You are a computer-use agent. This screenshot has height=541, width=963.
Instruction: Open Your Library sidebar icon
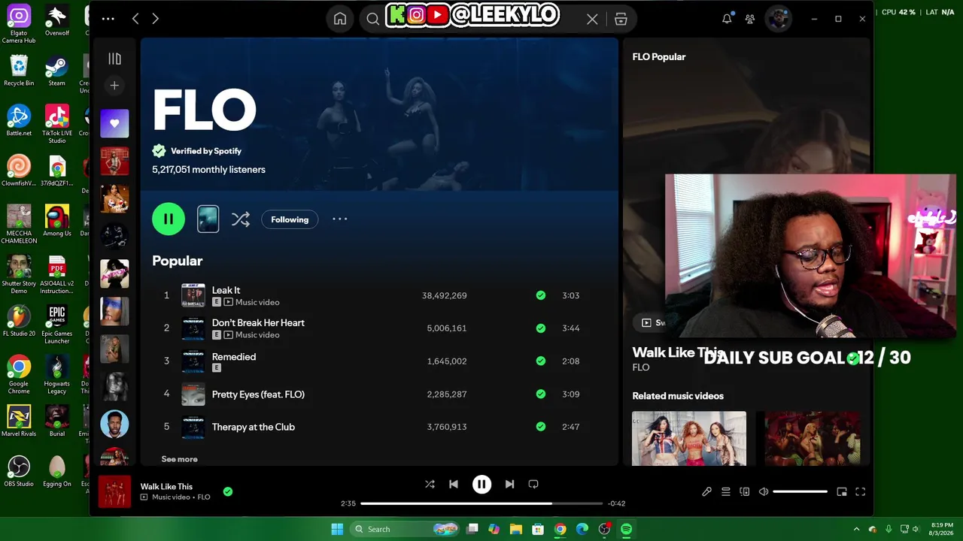pos(114,59)
